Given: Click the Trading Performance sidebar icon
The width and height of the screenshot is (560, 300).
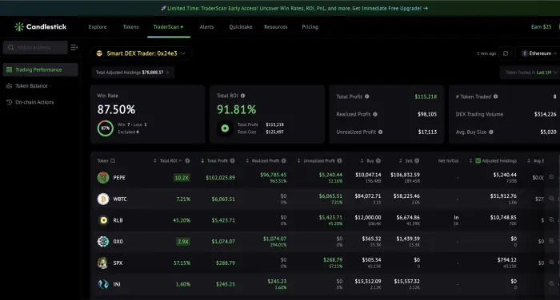Looking at the screenshot, I should click(x=10, y=69).
